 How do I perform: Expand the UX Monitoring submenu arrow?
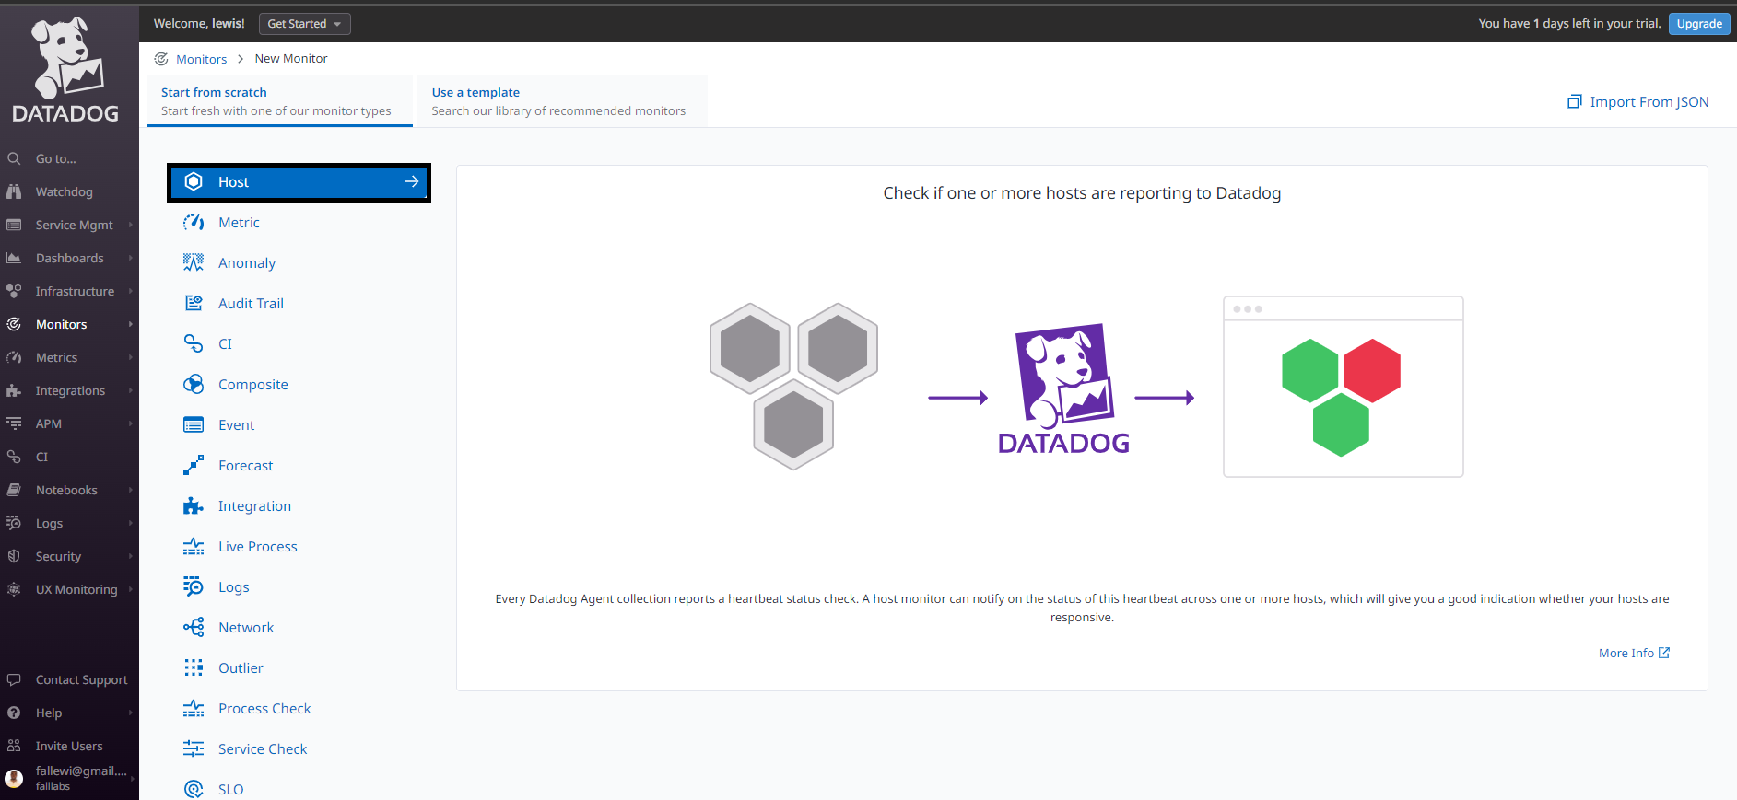coord(131,589)
